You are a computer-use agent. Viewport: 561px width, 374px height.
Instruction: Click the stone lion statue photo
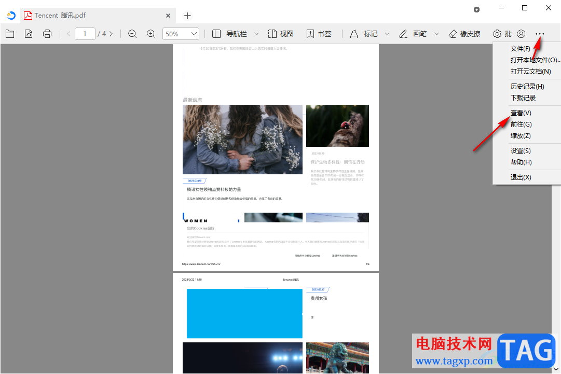[x=337, y=358]
